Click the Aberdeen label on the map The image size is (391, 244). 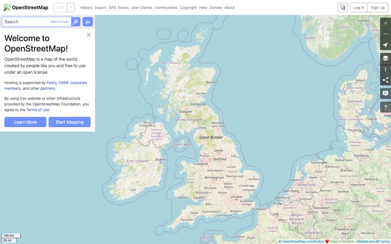point(212,82)
